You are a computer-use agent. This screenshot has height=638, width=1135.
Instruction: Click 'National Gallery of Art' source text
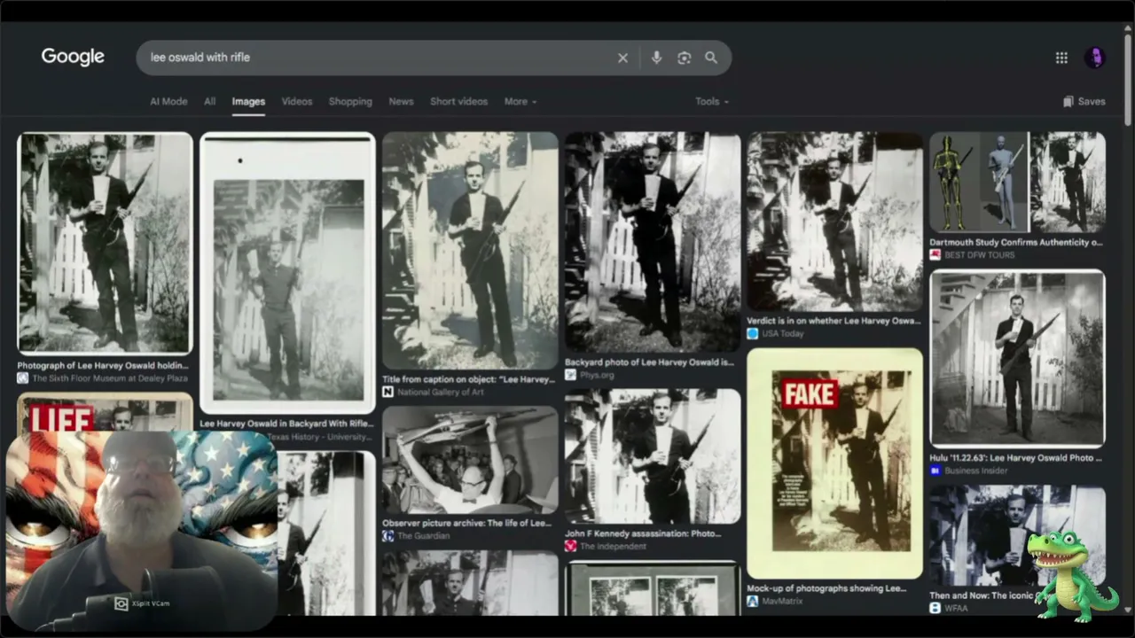point(441,393)
